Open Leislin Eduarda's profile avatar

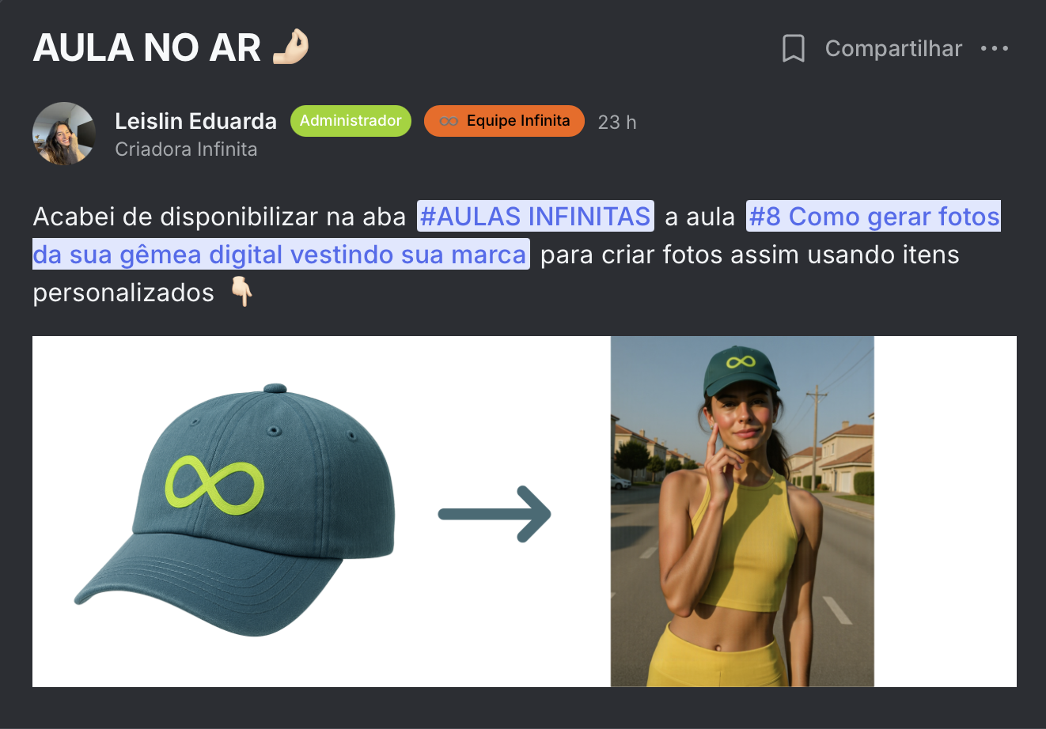point(64,134)
